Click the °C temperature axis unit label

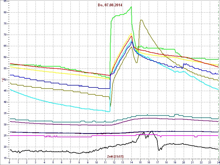click(2, 80)
